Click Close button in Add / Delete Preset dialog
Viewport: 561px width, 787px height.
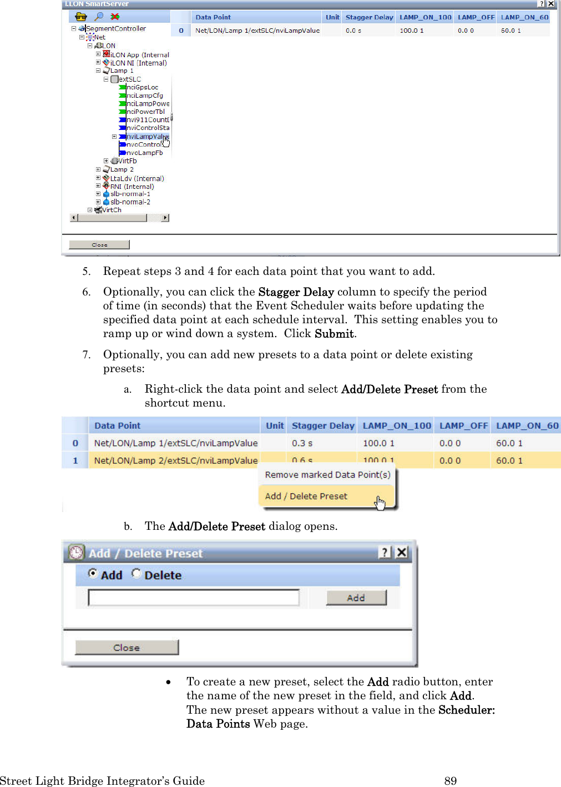point(127,648)
